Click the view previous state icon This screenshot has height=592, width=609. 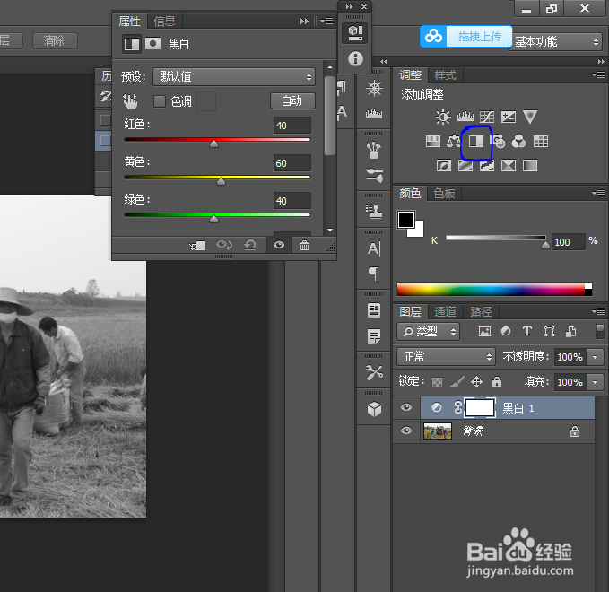(x=224, y=245)
